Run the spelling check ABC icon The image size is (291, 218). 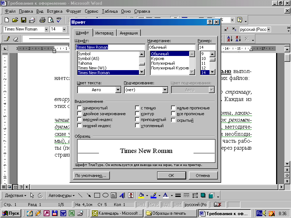click(x=59, y=20)
